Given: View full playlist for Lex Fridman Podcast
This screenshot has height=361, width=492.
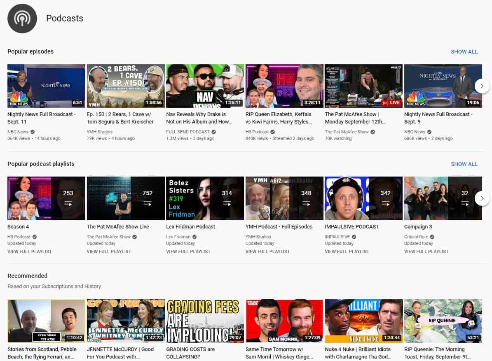Looking at the screenshot, I should (x=188, y=252).
